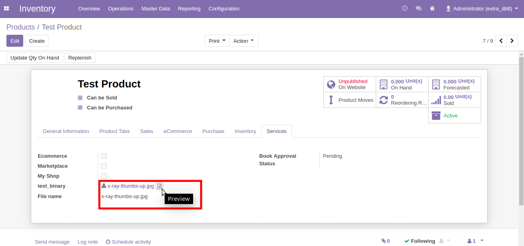Preview the x-ray-thumbs-up.jpg file icon

160,186
